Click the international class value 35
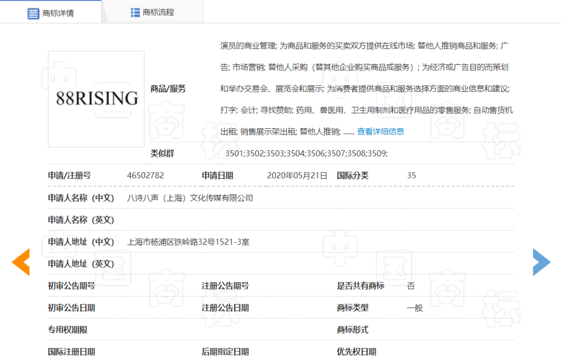This screenshot has width=561, height=360. tap(411, 176)
